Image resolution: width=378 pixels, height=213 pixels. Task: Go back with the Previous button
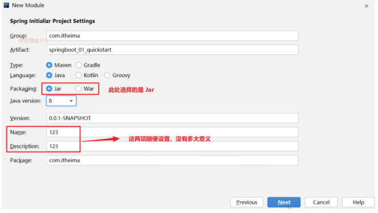coord(246,202)
